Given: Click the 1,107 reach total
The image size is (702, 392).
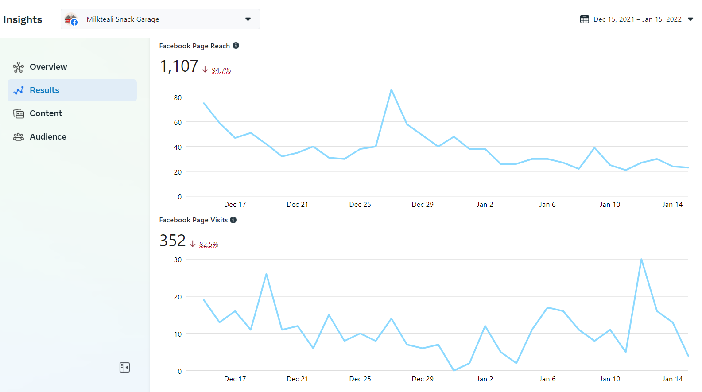Looking at the screenshot, I should (179, 66).
